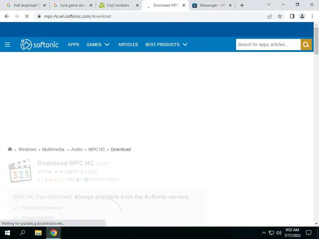Screen dimensions: 319x239
Task: Share this page via share icon
Action: (x=270, y=16)
